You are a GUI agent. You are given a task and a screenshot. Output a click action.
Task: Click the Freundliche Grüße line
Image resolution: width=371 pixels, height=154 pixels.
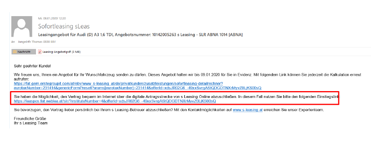30,119
